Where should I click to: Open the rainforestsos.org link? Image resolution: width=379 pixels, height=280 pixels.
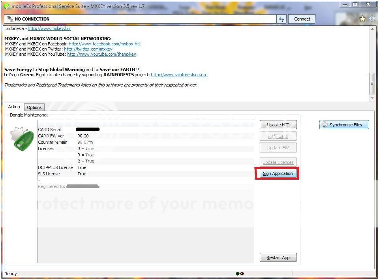point(179,75)
